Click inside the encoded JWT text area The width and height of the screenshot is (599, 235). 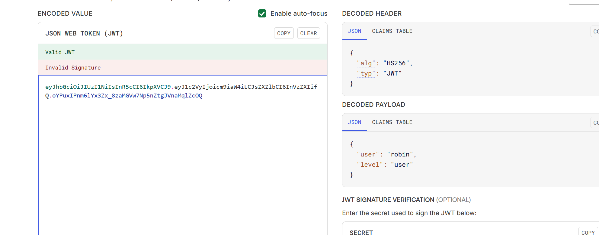pos(183,155)
